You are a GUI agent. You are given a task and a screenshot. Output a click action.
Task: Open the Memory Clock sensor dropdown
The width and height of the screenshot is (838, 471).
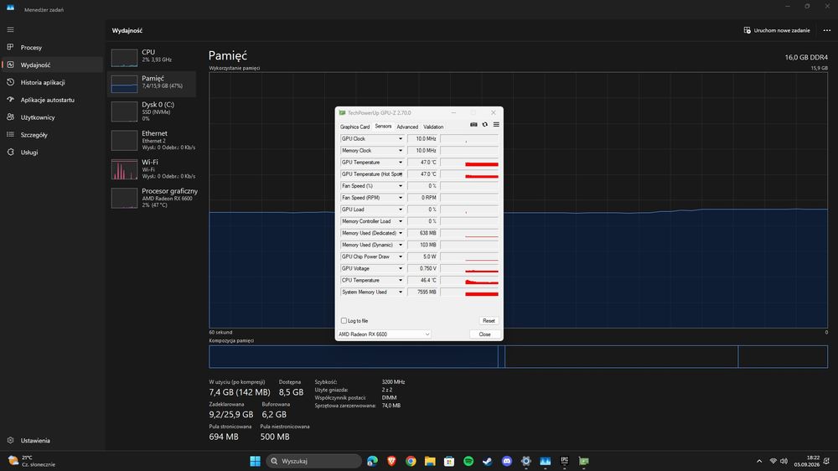pos(401,151)
